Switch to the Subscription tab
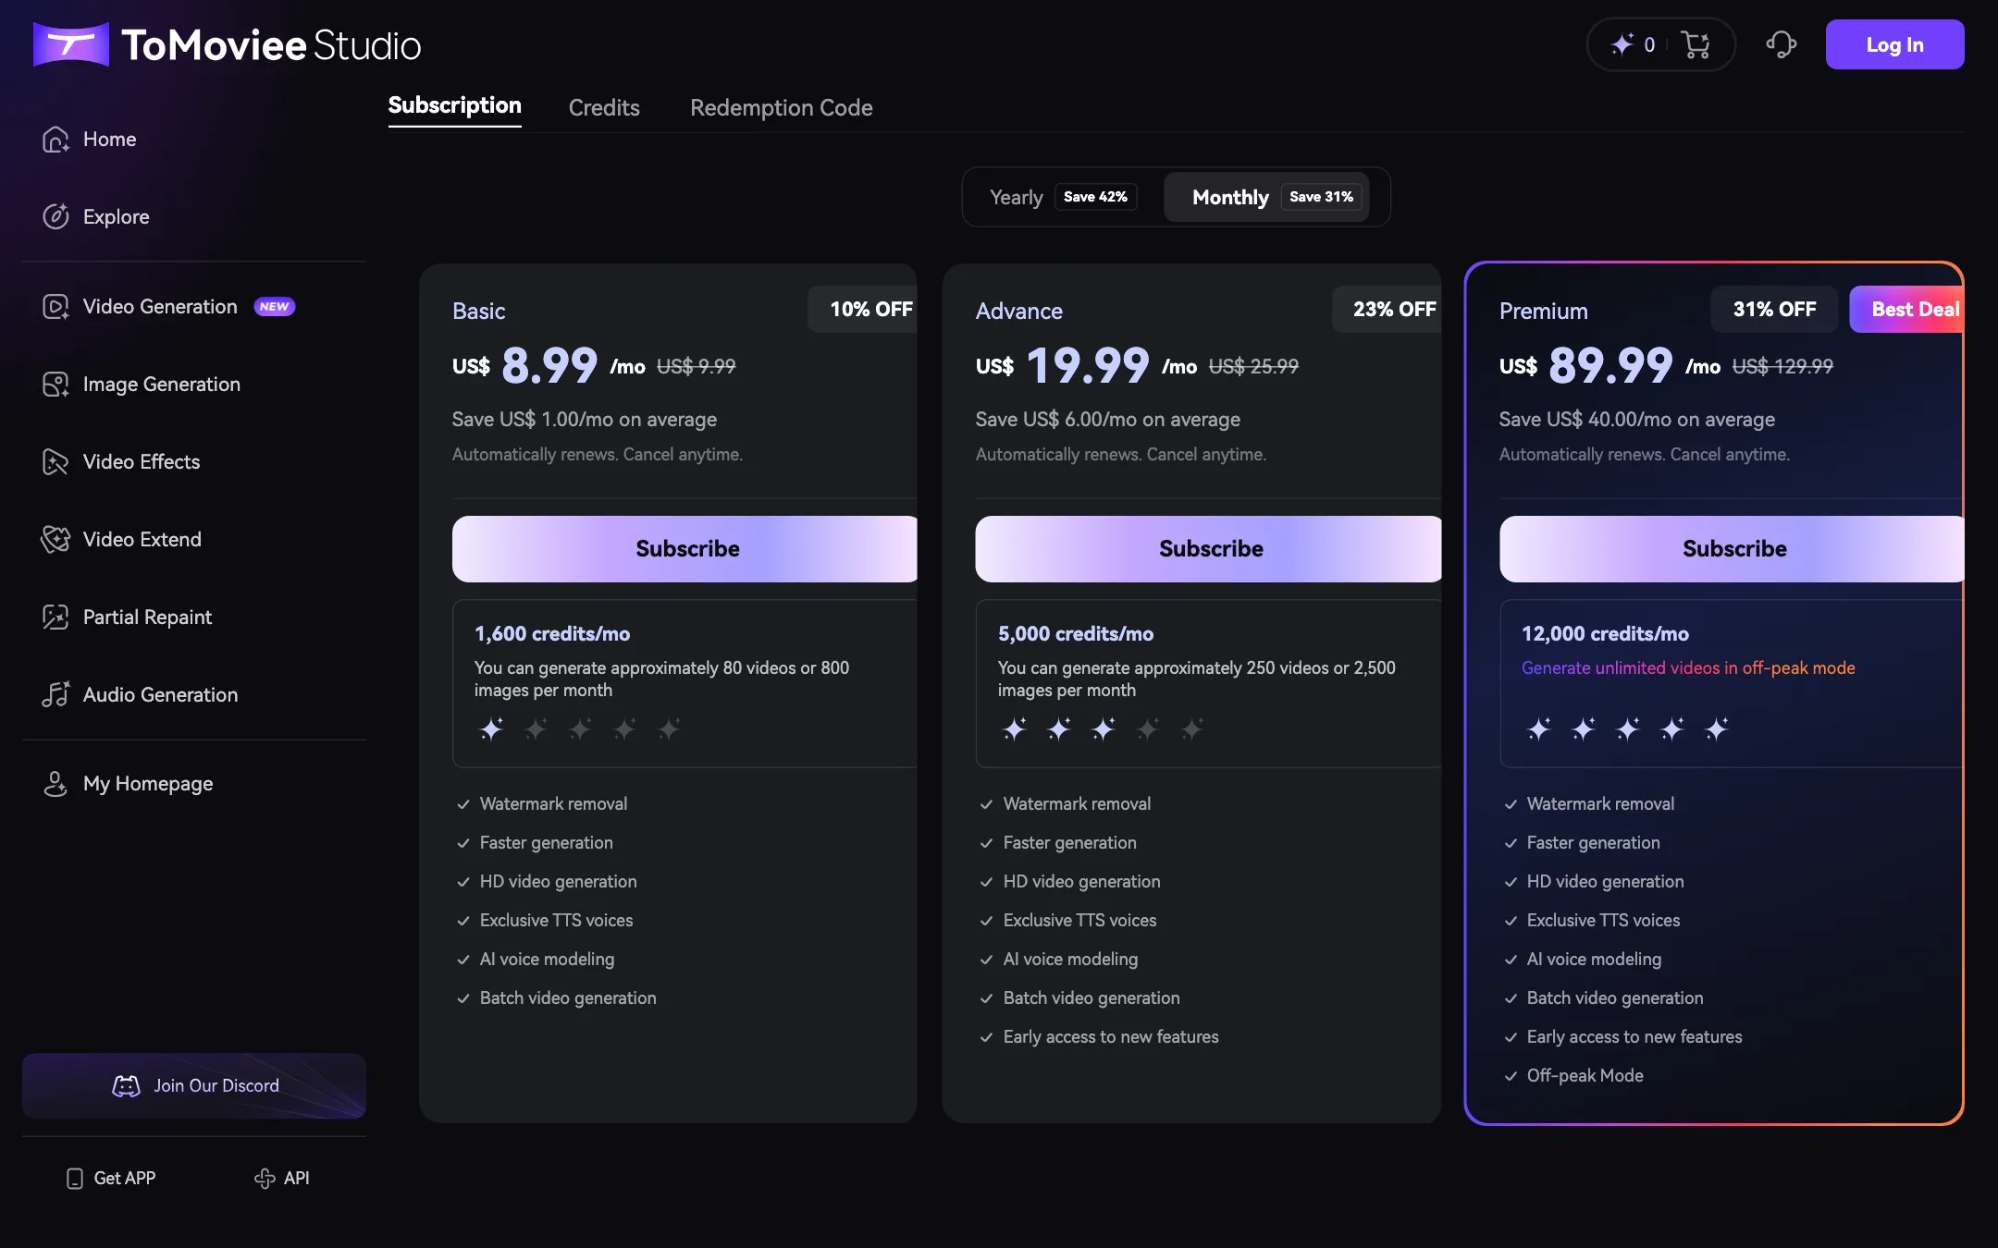The width and height of the screenshot is (1998, 1248). 454,106
